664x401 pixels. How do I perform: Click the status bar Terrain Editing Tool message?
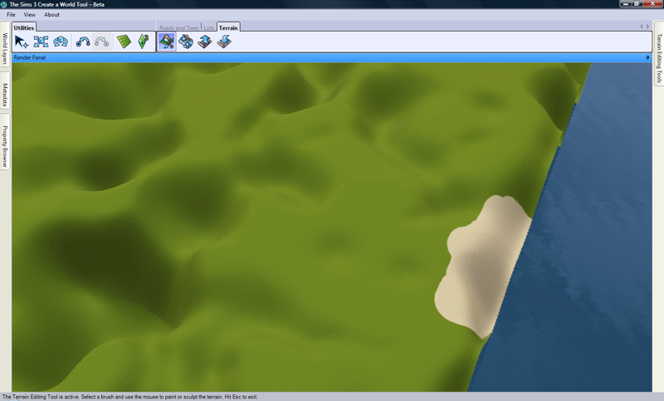129,397
